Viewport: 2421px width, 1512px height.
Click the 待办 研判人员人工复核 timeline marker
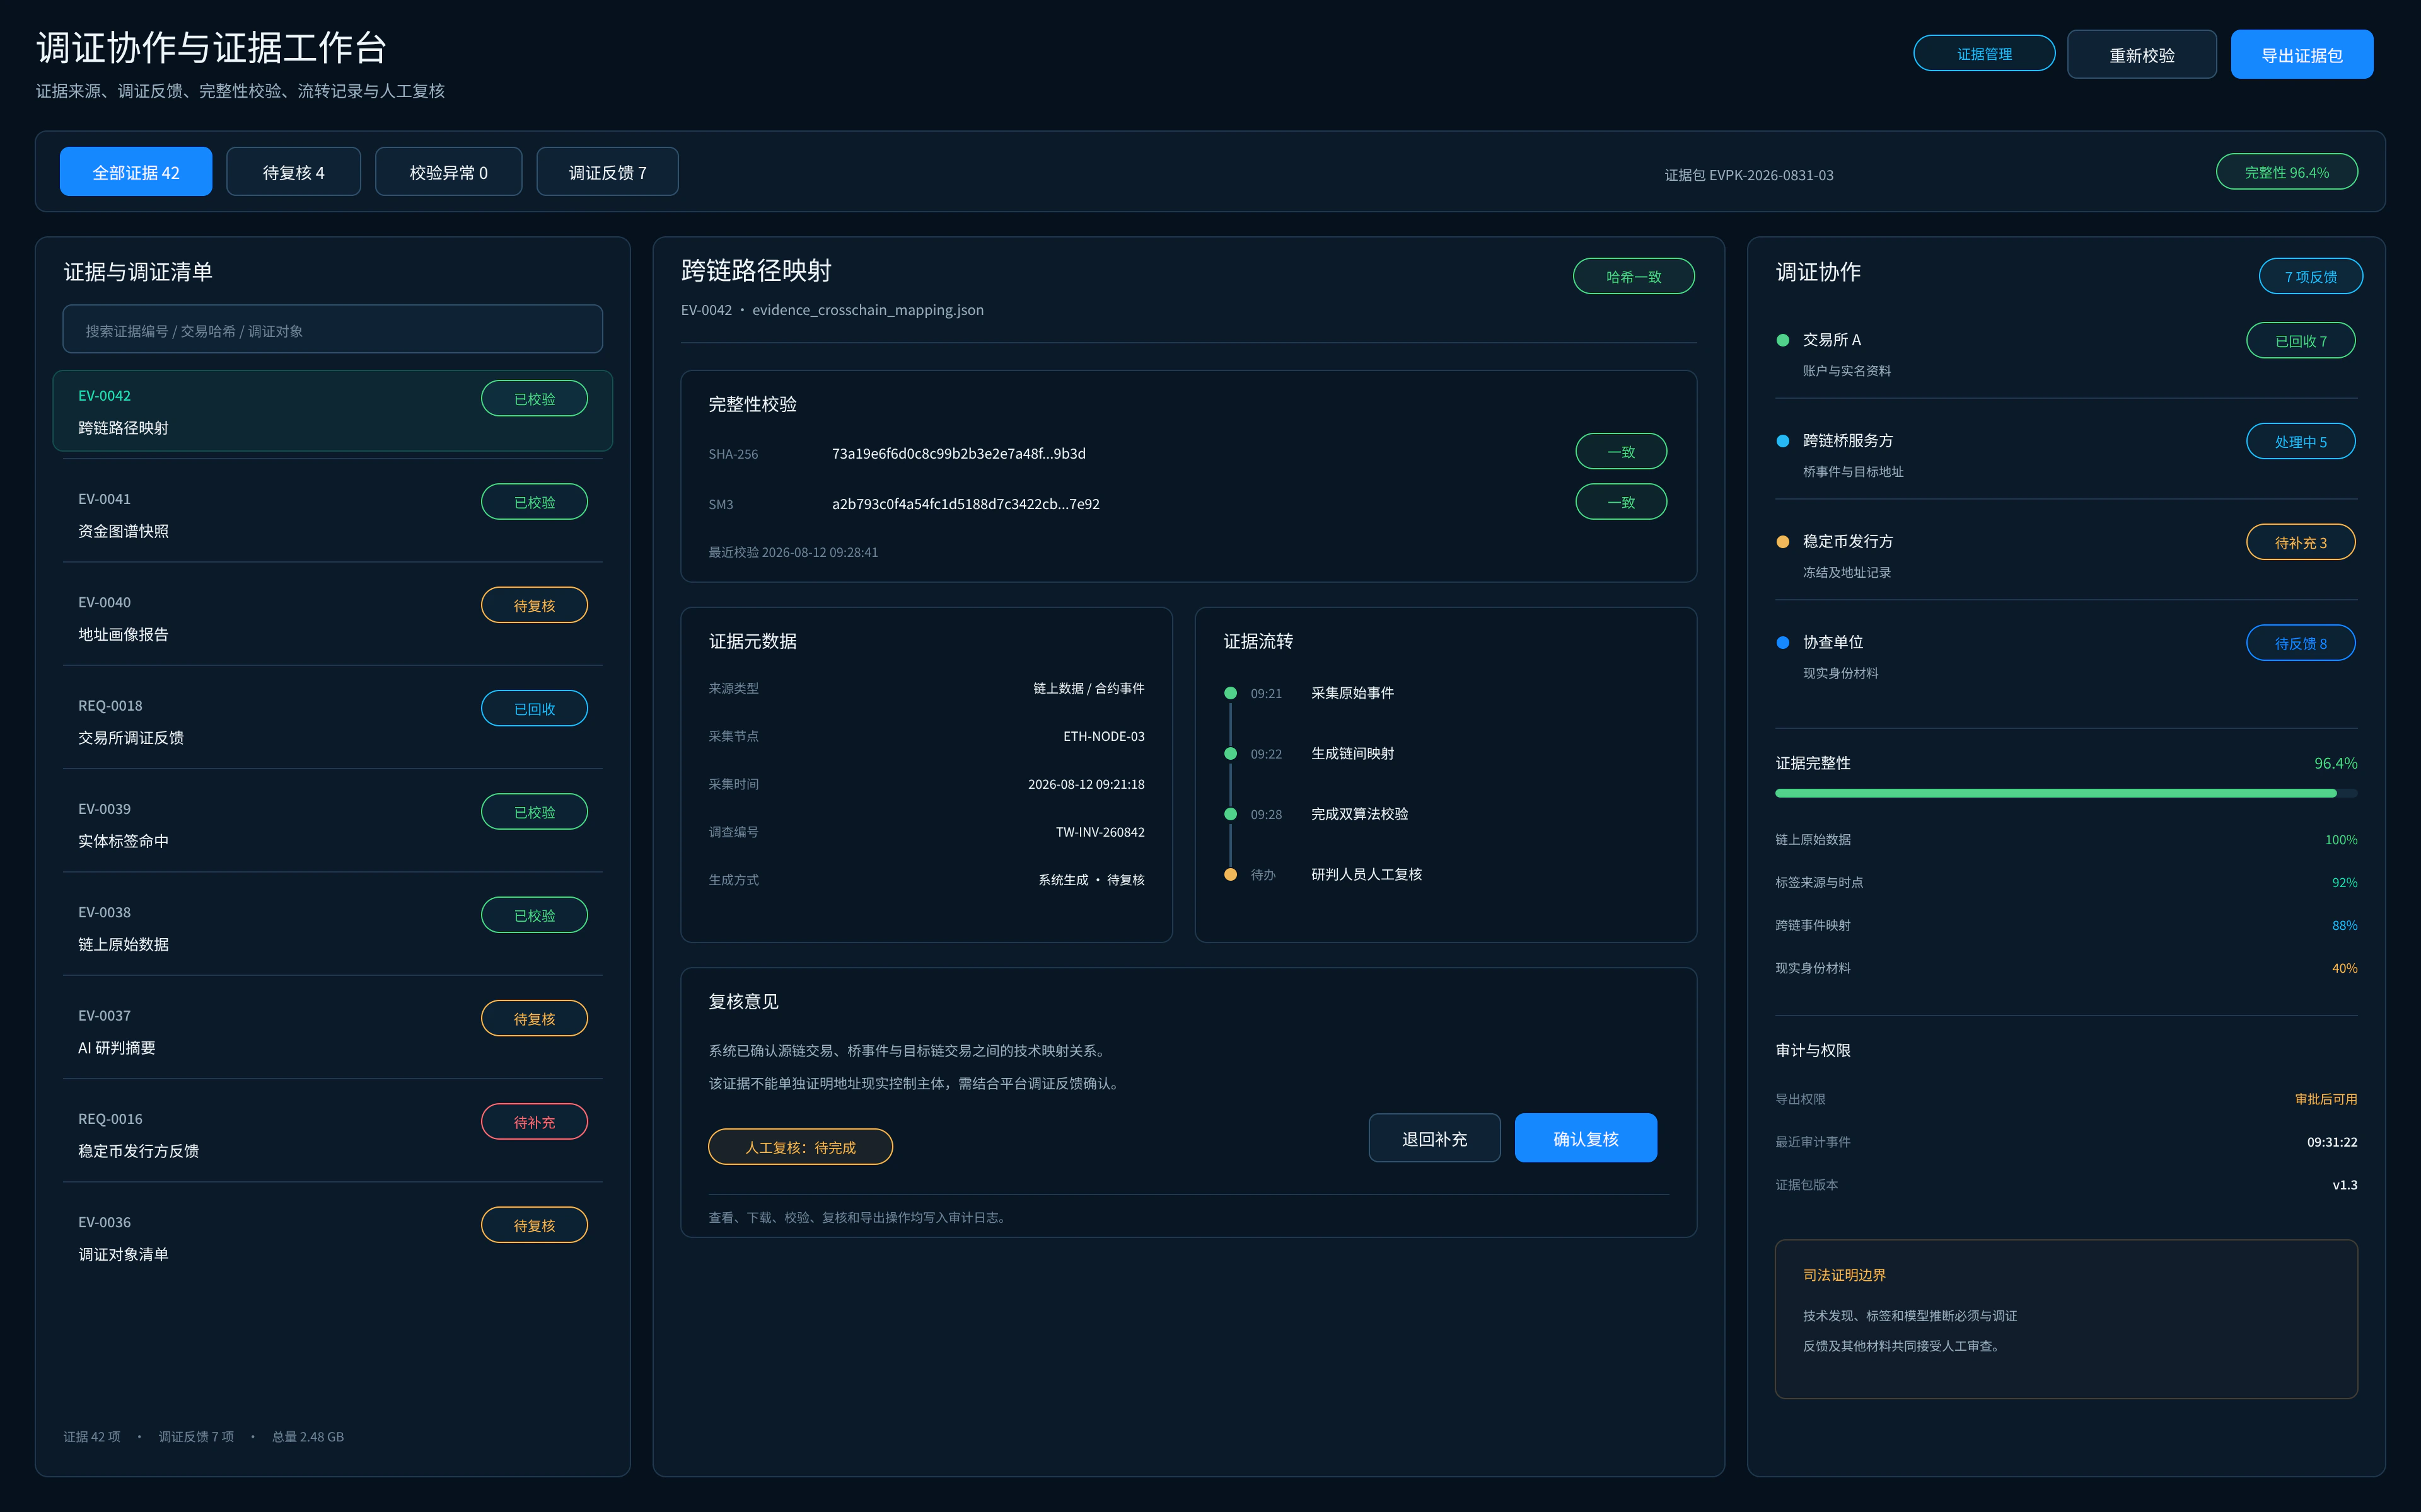[1231, 875]
